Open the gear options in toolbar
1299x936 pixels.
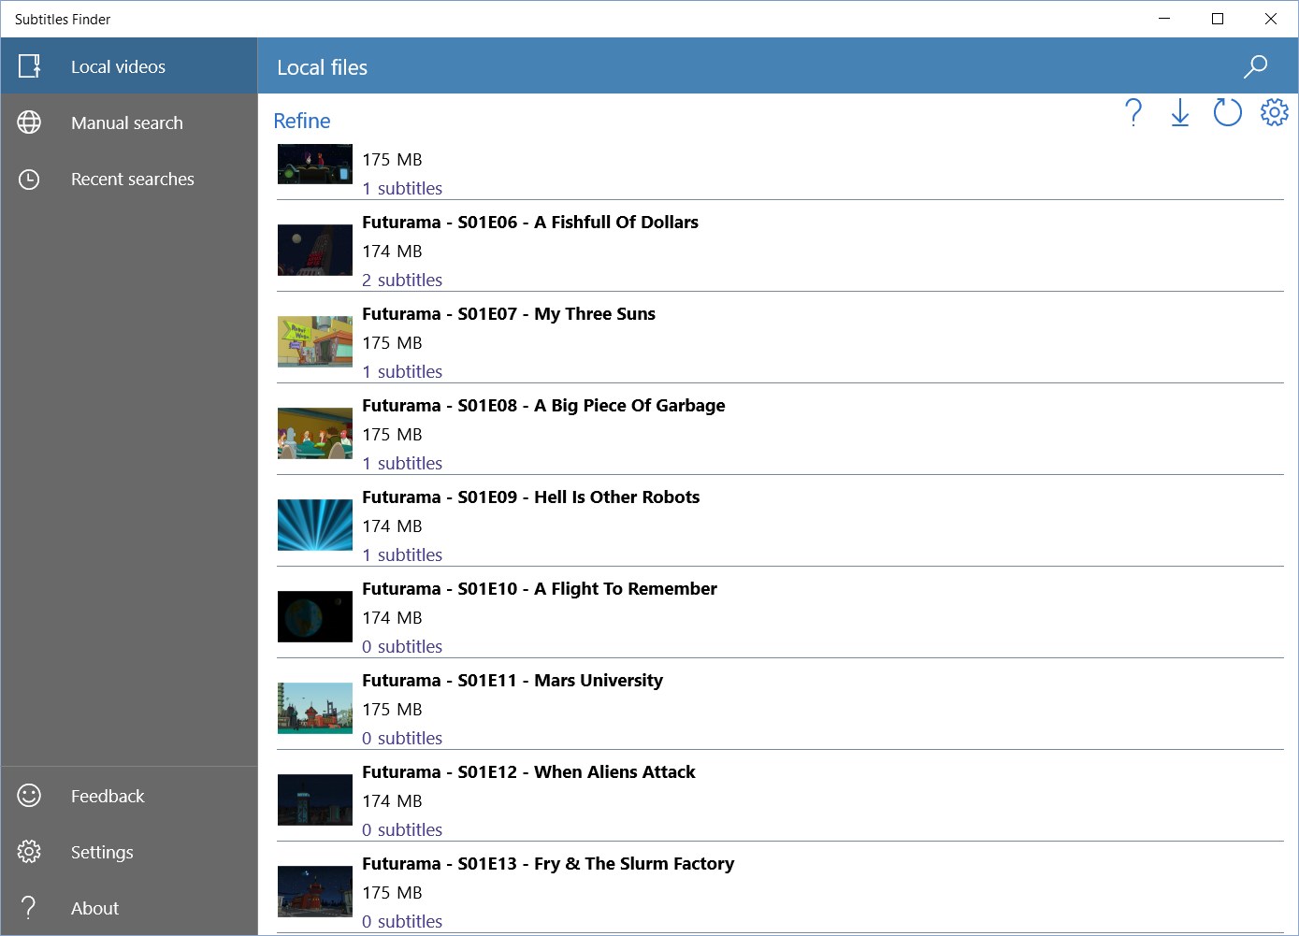pyautogui.click(x=1274, y=113)
